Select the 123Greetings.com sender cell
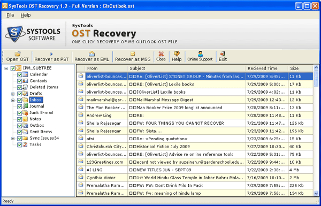The height and width of the screenshot is (206, 321). click(106, 162)
